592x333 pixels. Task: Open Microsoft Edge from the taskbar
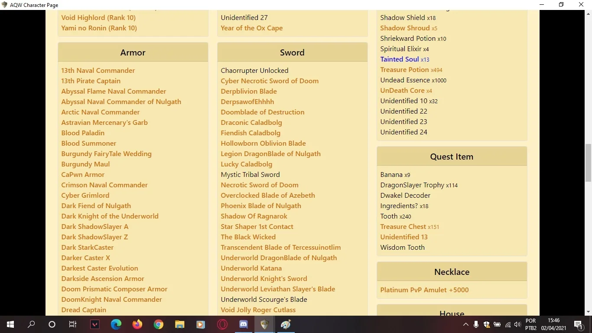[x=116, y=324]
